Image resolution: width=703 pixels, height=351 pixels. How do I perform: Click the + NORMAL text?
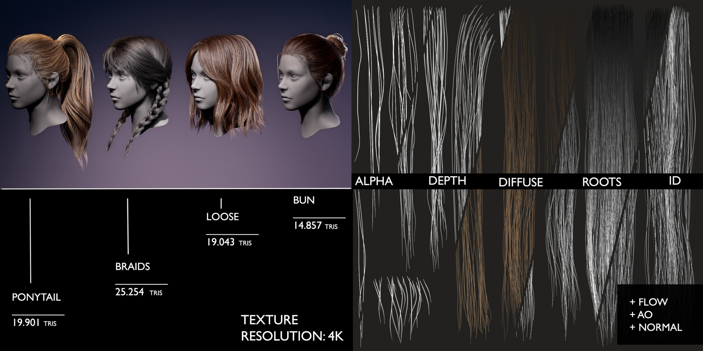pyautogui.click(x=656, y=327)
